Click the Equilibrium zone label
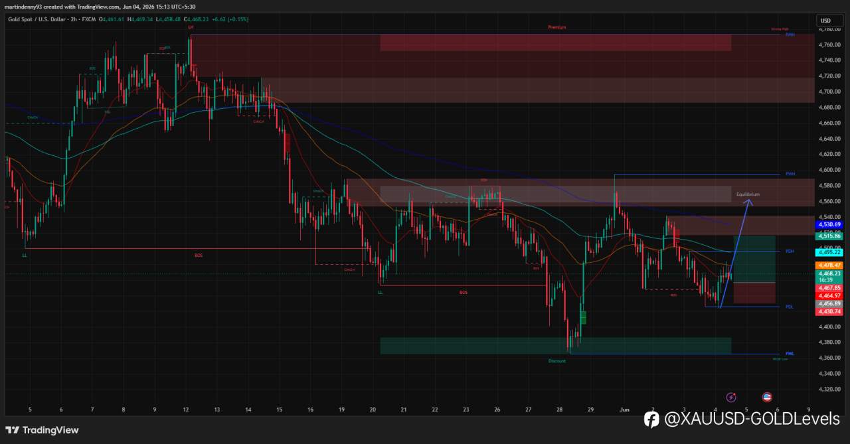 748,194
